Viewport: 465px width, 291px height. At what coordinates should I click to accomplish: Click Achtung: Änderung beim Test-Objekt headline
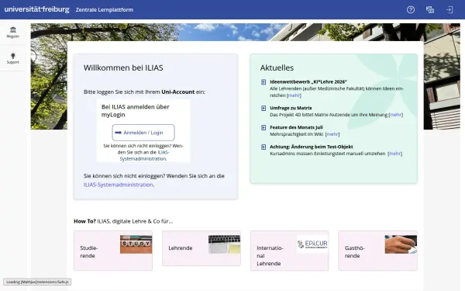pos(312,147)
